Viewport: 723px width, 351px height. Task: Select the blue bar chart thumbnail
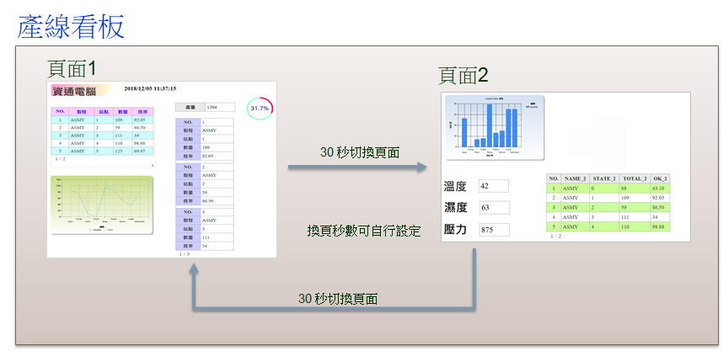pos(494,127)
